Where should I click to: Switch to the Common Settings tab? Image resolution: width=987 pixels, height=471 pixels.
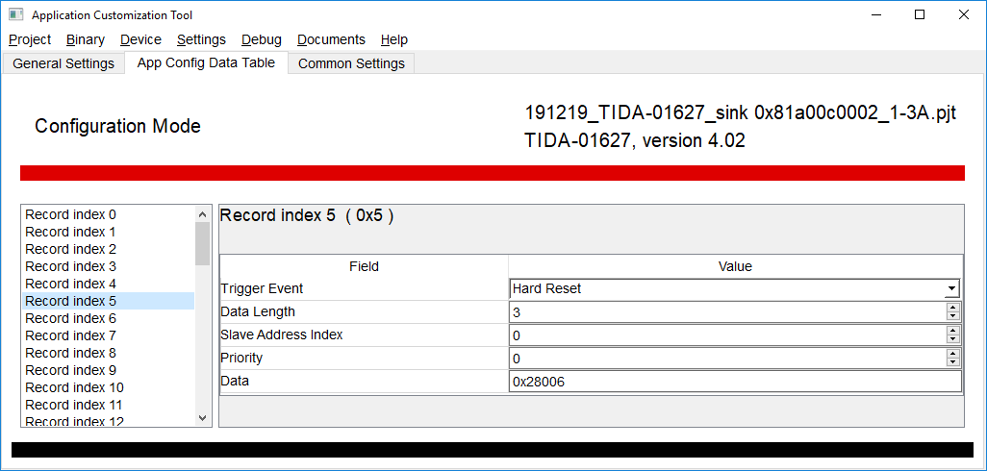pyautogui.click(x=351, y=63)
